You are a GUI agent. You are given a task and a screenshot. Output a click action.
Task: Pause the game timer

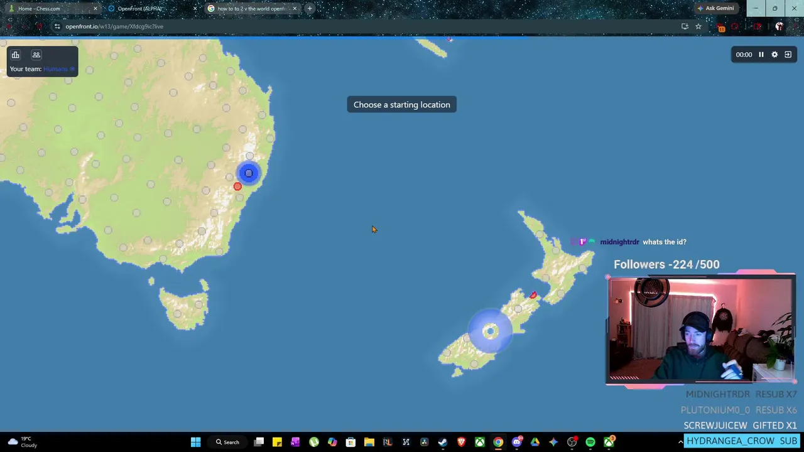click(761, 55)
